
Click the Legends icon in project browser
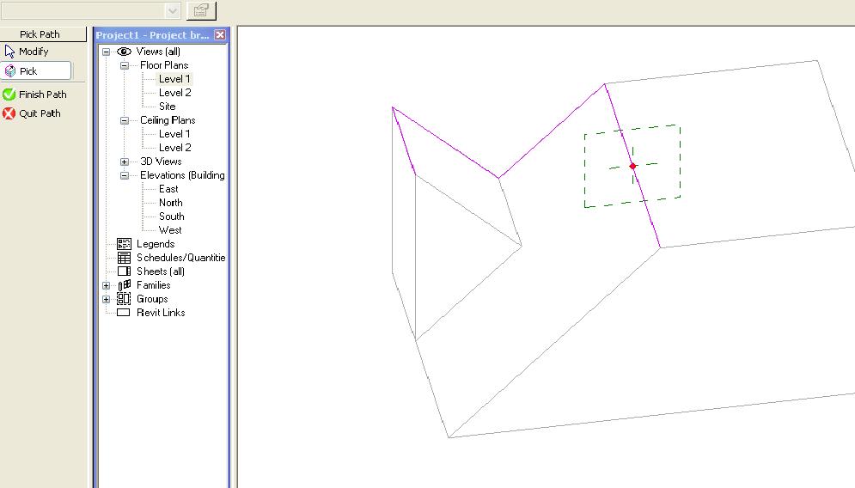tap(124, 244)
